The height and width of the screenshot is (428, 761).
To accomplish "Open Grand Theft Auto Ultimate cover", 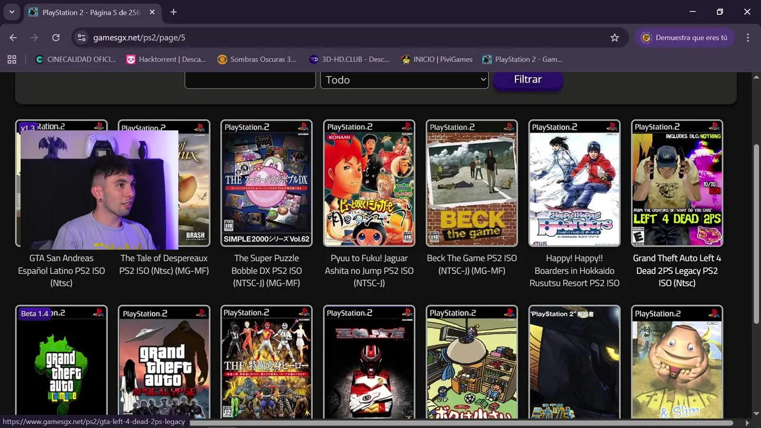I will click(61, 363).
